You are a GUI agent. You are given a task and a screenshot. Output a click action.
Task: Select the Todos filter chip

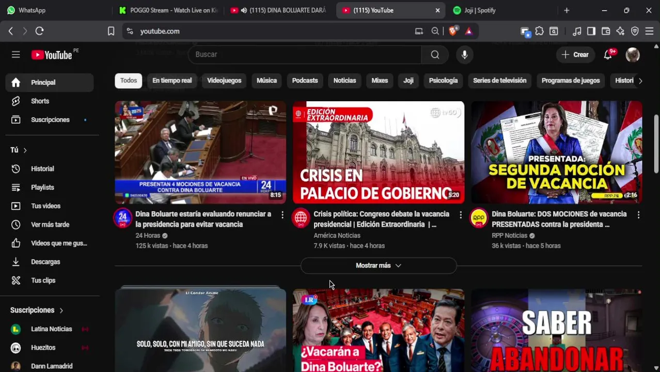click(129, 81)
